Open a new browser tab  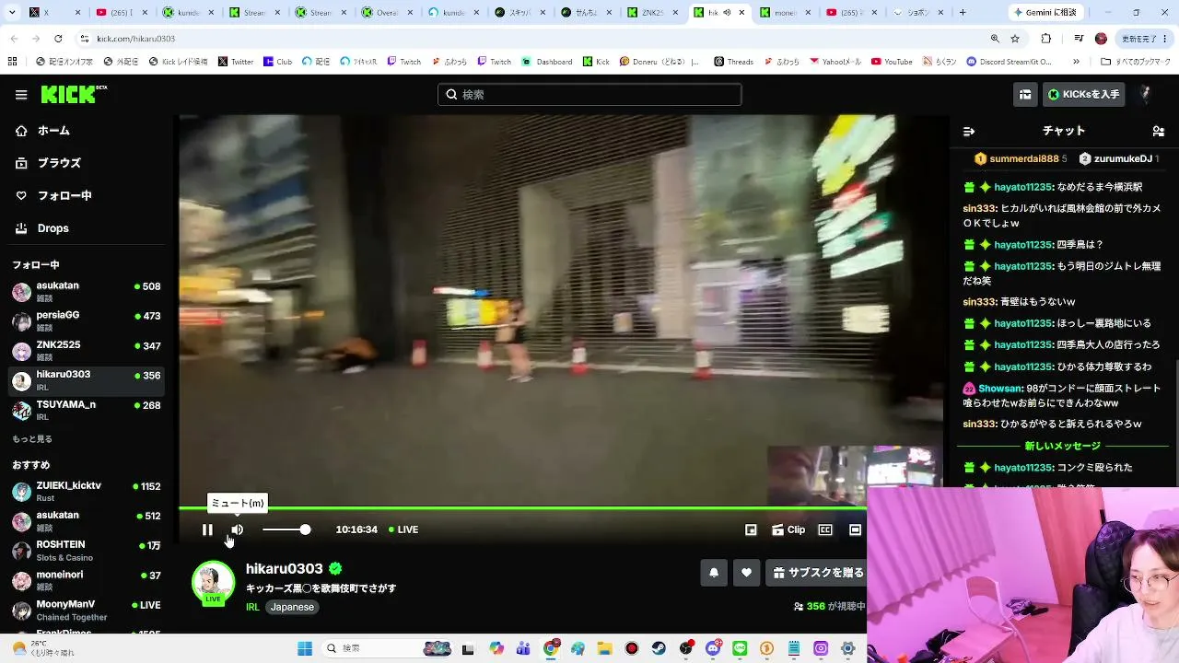(x=963, y=13)
